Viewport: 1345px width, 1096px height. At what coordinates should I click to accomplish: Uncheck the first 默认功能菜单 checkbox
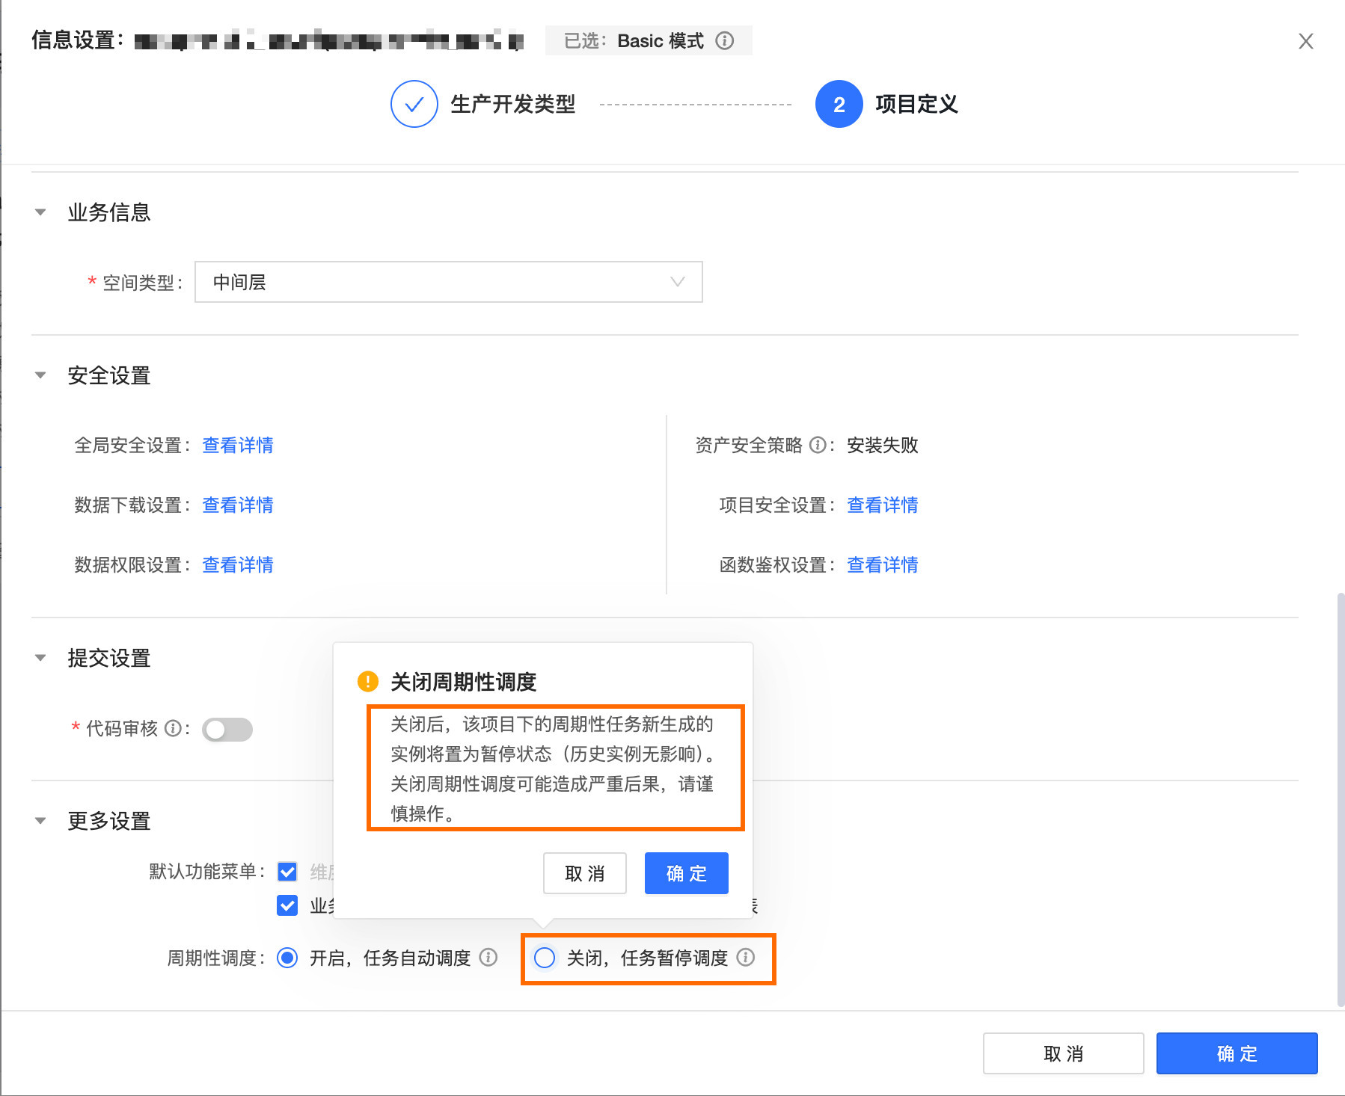point(287,872)
